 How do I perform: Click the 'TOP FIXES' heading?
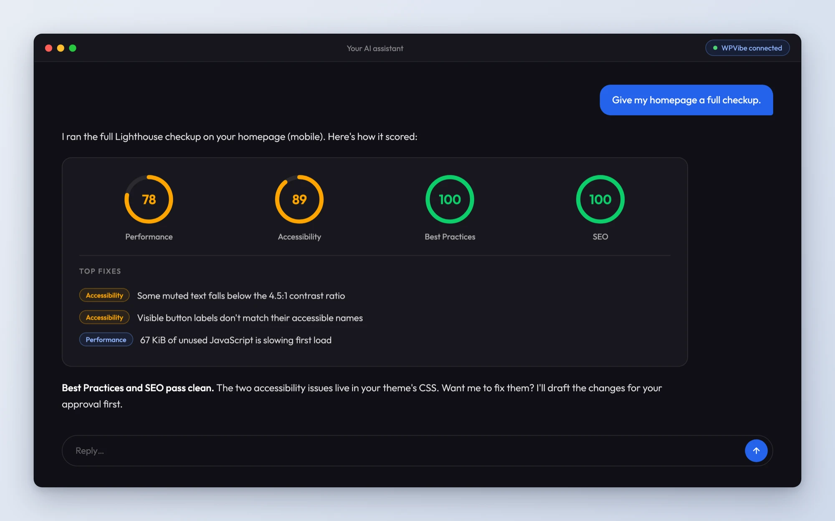[x=100, y=271]
